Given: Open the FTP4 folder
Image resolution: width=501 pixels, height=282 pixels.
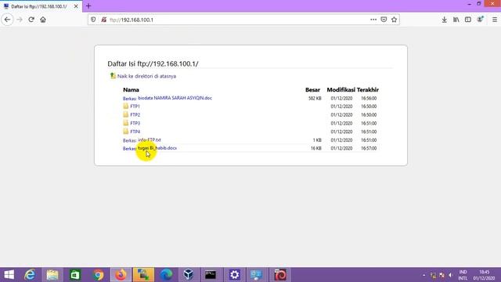Looking at the screenshot, I should tap(135, 132).
